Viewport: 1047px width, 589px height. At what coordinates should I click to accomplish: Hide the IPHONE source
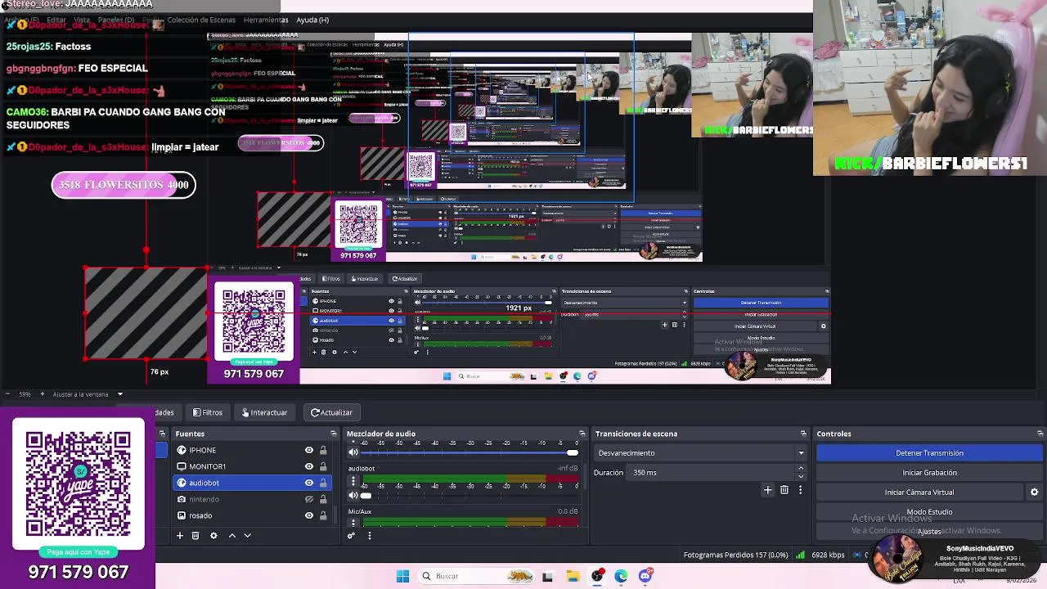coord(309,450)
